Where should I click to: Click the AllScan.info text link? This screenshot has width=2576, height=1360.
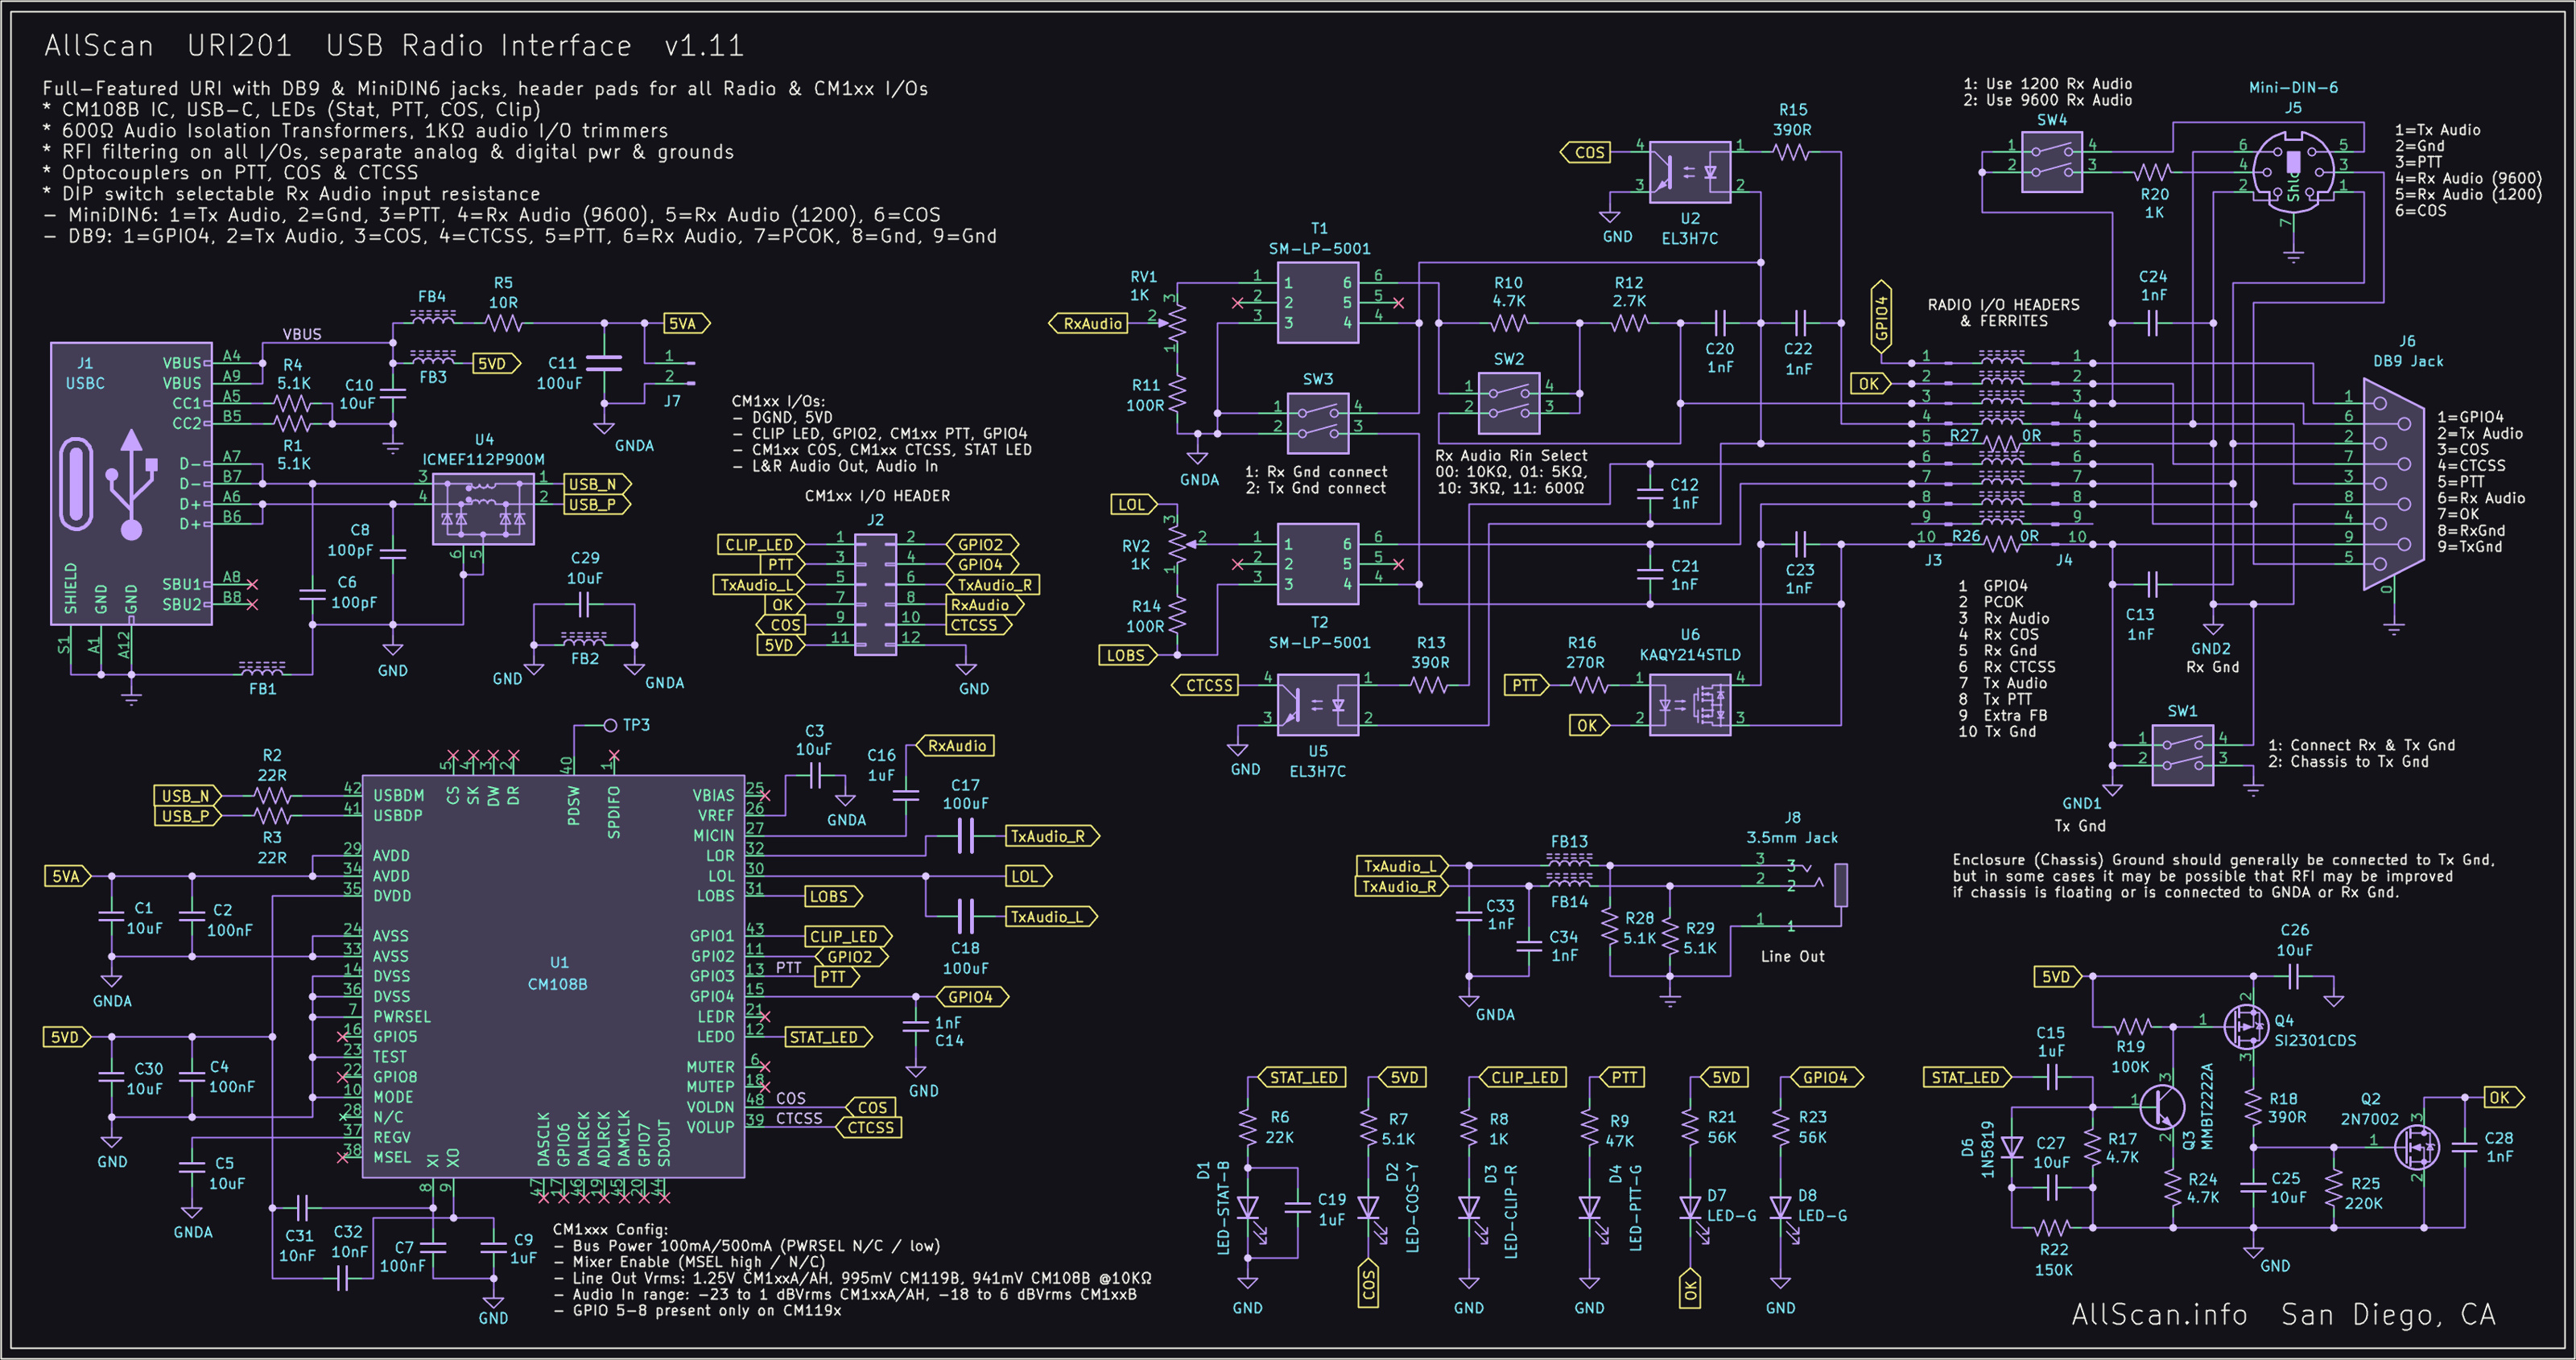point(2158,1314)
